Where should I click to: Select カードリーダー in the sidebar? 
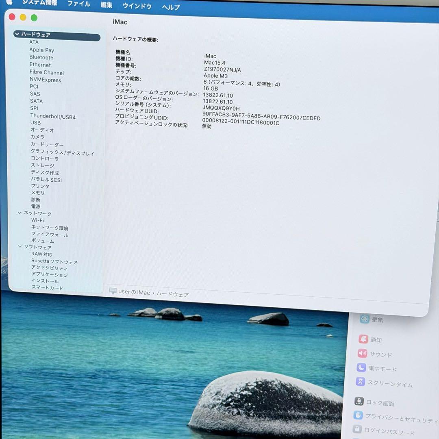[x=47, y=144]
